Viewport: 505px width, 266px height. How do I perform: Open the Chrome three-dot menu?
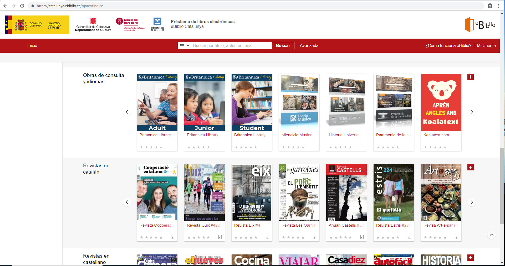[498, 6]
